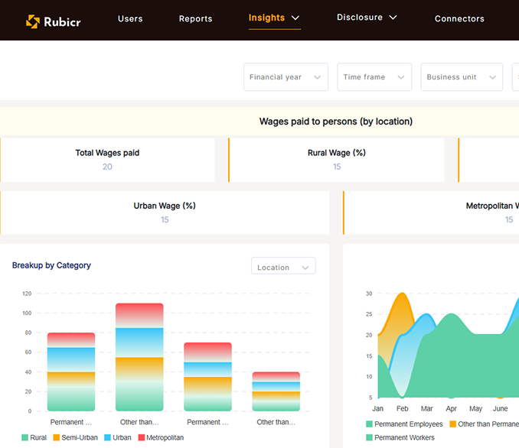Toggle the Permanent Employees legend series
Viewport: 519px width, 448px height.
click(x=403, y=424)
